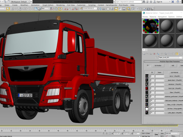Screen dimensions: 183x137
Task: Click the Window/Crossing selection toggle icon
Action: point(24,9)
